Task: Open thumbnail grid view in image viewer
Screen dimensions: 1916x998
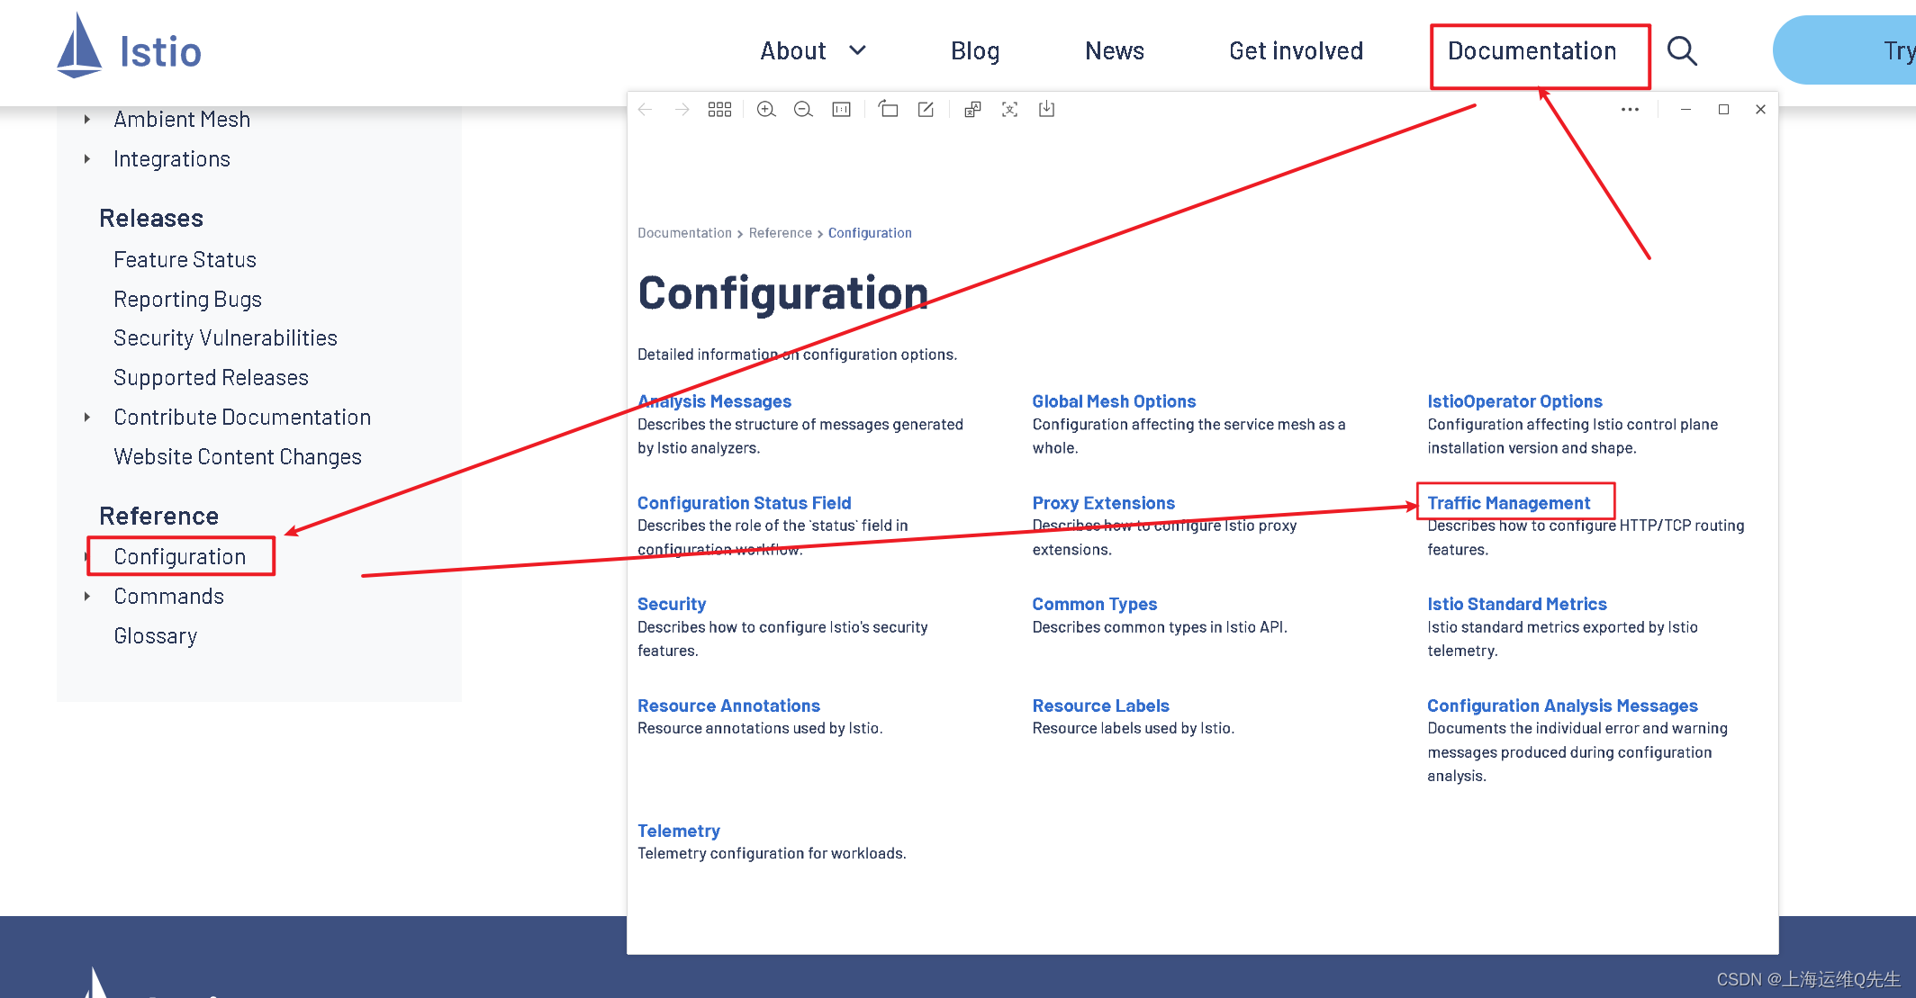Action: pos(719,110)
